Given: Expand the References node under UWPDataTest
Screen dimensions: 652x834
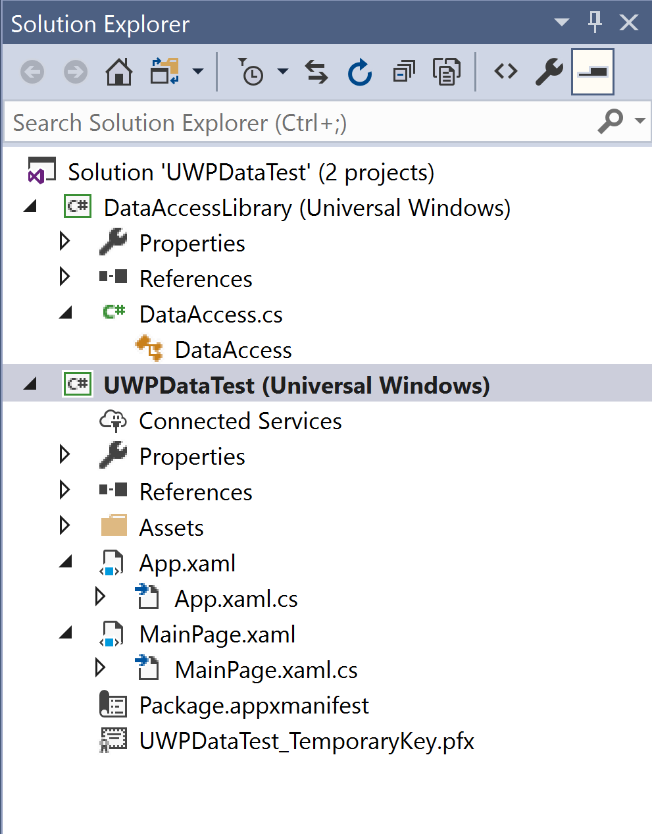Looking at the screenshot, I should point(64,490).
